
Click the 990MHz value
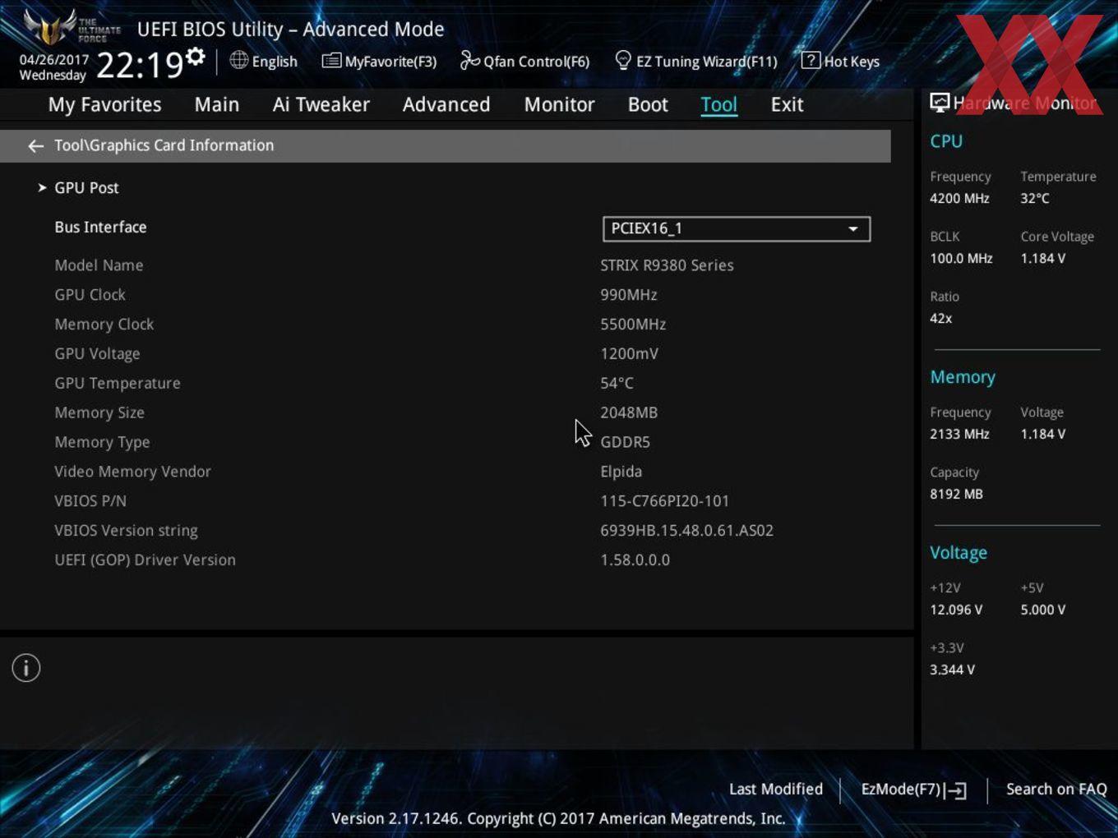coord(629,295)
